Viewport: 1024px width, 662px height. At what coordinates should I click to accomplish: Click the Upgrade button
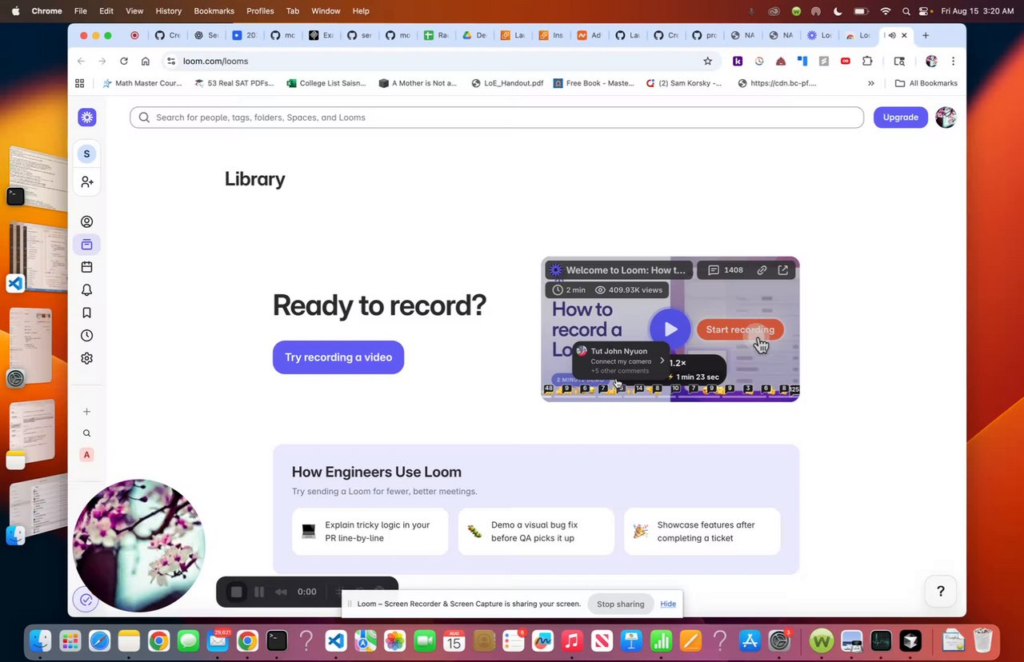[x=900, y=118]
